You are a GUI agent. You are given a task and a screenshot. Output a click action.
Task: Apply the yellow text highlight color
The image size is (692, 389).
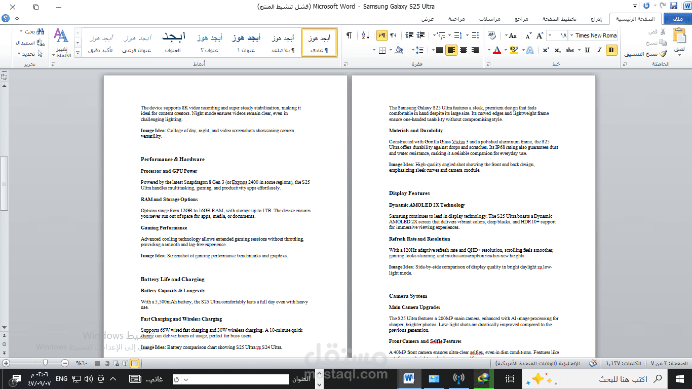click(514, 50)
